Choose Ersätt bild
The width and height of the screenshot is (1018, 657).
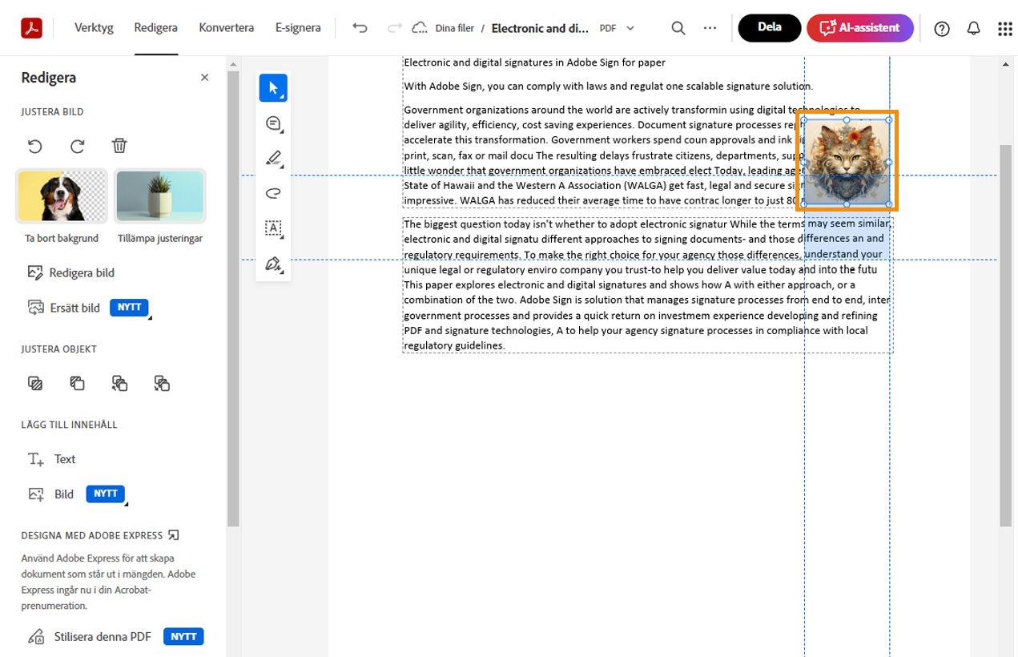[x=64, y=308]
